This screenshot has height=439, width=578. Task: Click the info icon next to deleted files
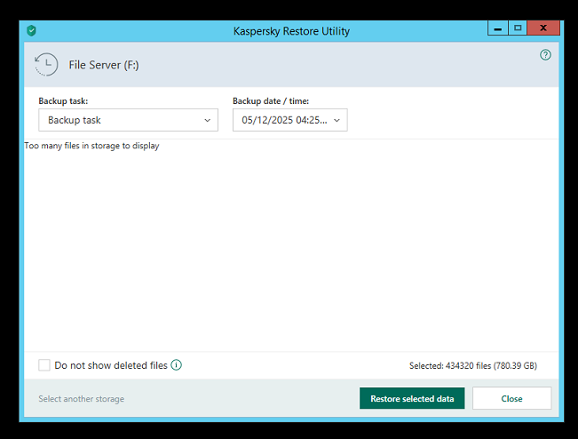(x=176, y=365)
